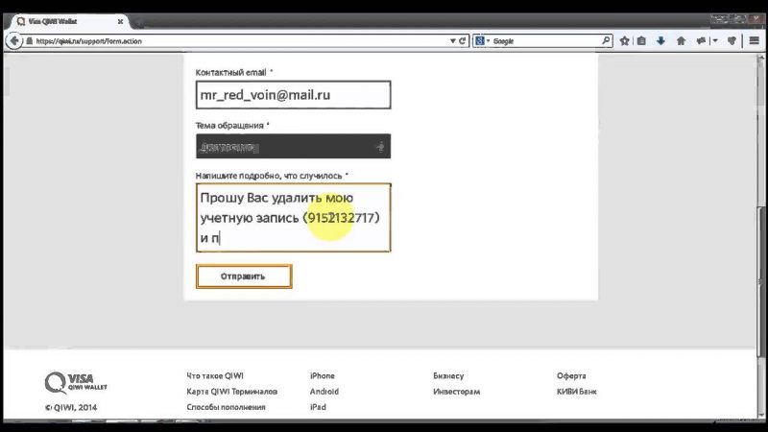Click the chat bubbles toolbar icon
This screenshot has height=432, width=768.
pos(701,41)
